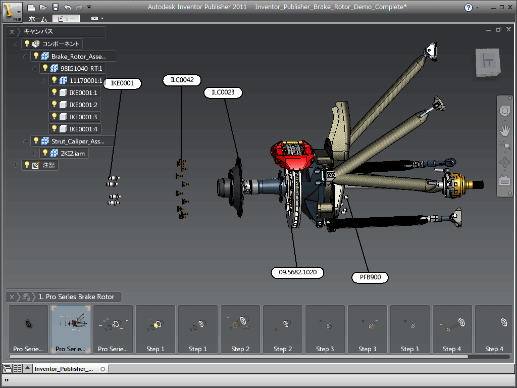Collapse the 98IG1040-RT:1 tree node
Screen dimensions: 517x388
click(34, 68)
